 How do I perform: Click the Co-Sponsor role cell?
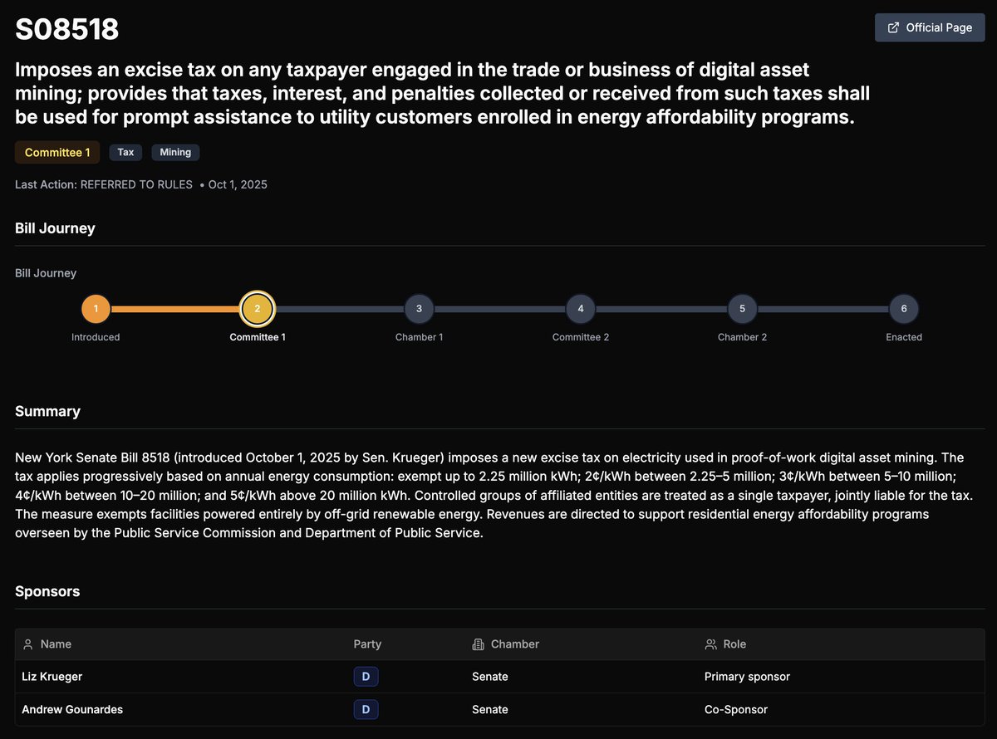pos(736,710)
